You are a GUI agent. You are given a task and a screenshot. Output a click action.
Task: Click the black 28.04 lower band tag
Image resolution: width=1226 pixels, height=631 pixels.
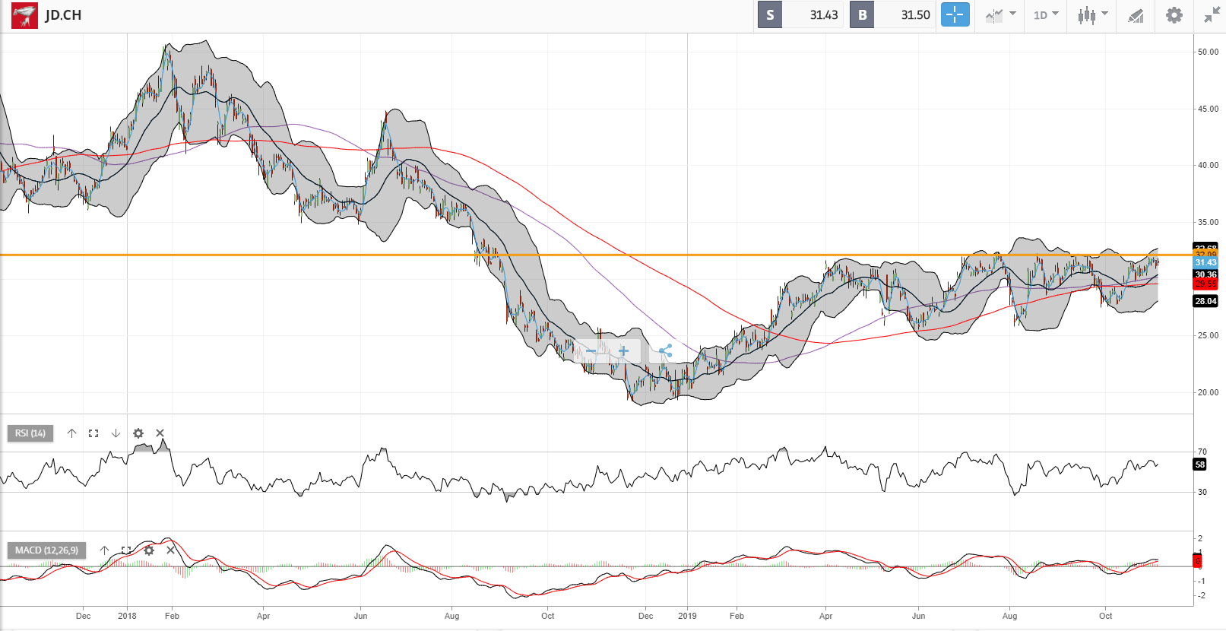(1205, 301)
